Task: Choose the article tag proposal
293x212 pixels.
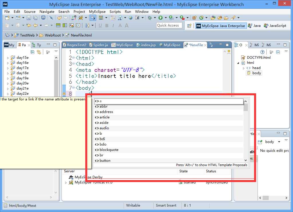Action: (168, 117)
